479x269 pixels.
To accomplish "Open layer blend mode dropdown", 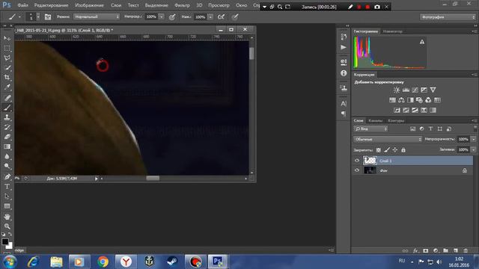I will click(x=388, y=140).
